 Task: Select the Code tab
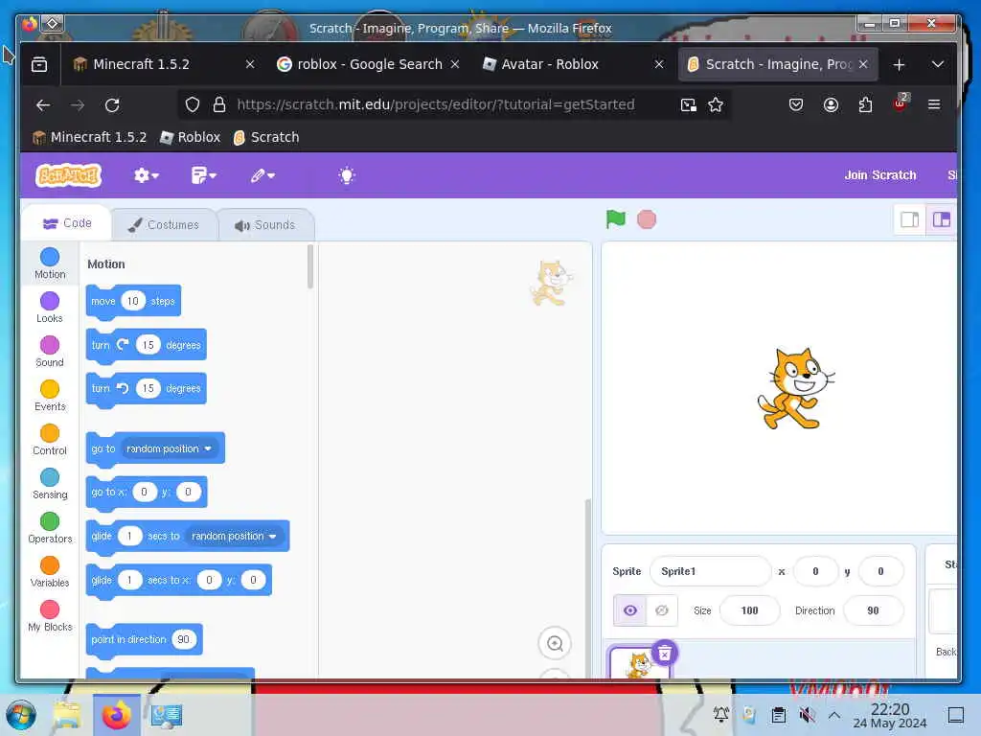pos(67,223)
